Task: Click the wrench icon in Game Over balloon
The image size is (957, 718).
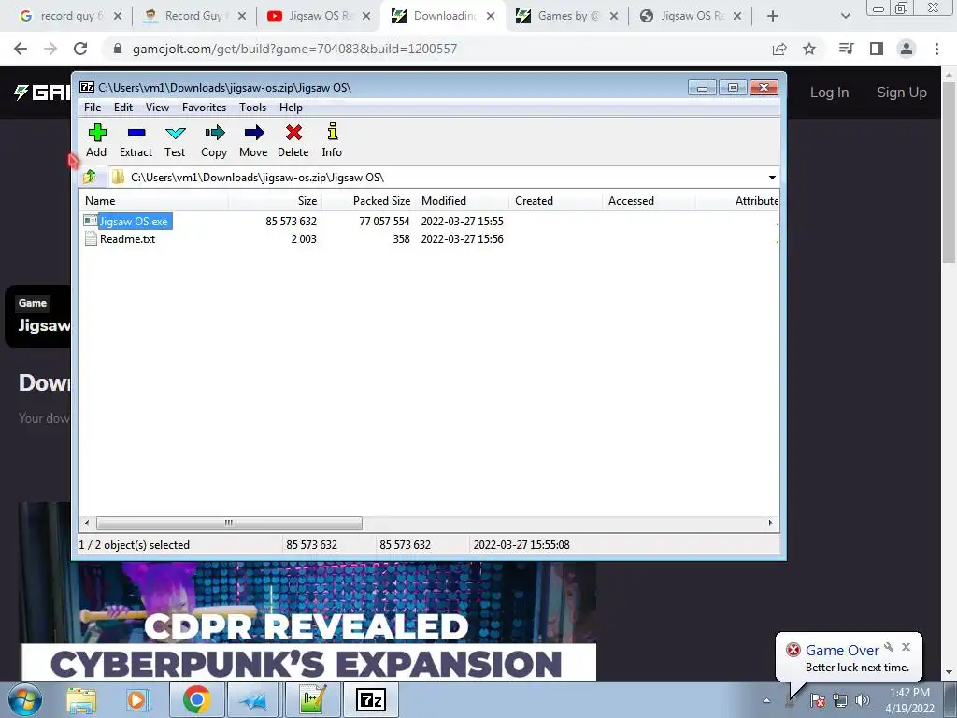Action: pyautogui.click(x=889, y=647)
